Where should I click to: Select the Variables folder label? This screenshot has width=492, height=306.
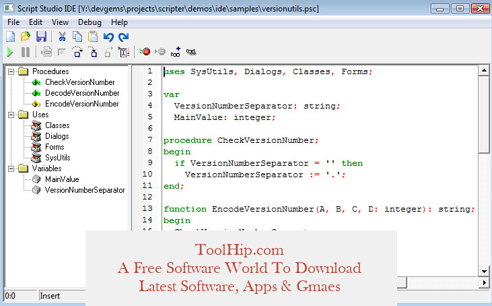[46, 169]
